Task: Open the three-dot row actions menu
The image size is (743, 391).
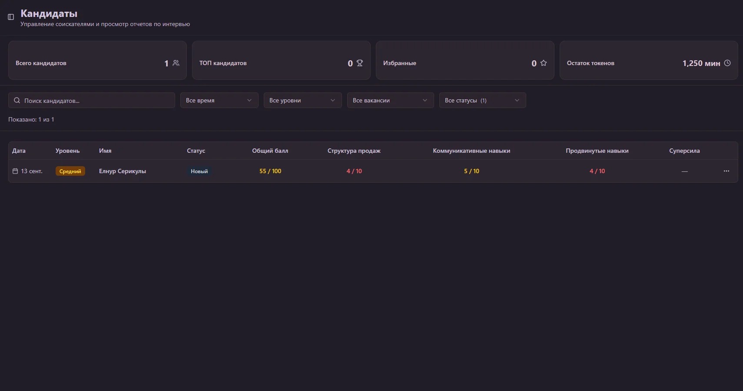Action: click(726, 171)
